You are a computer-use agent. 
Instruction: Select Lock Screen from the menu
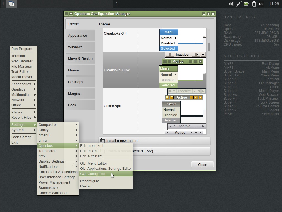click(24, 137)
